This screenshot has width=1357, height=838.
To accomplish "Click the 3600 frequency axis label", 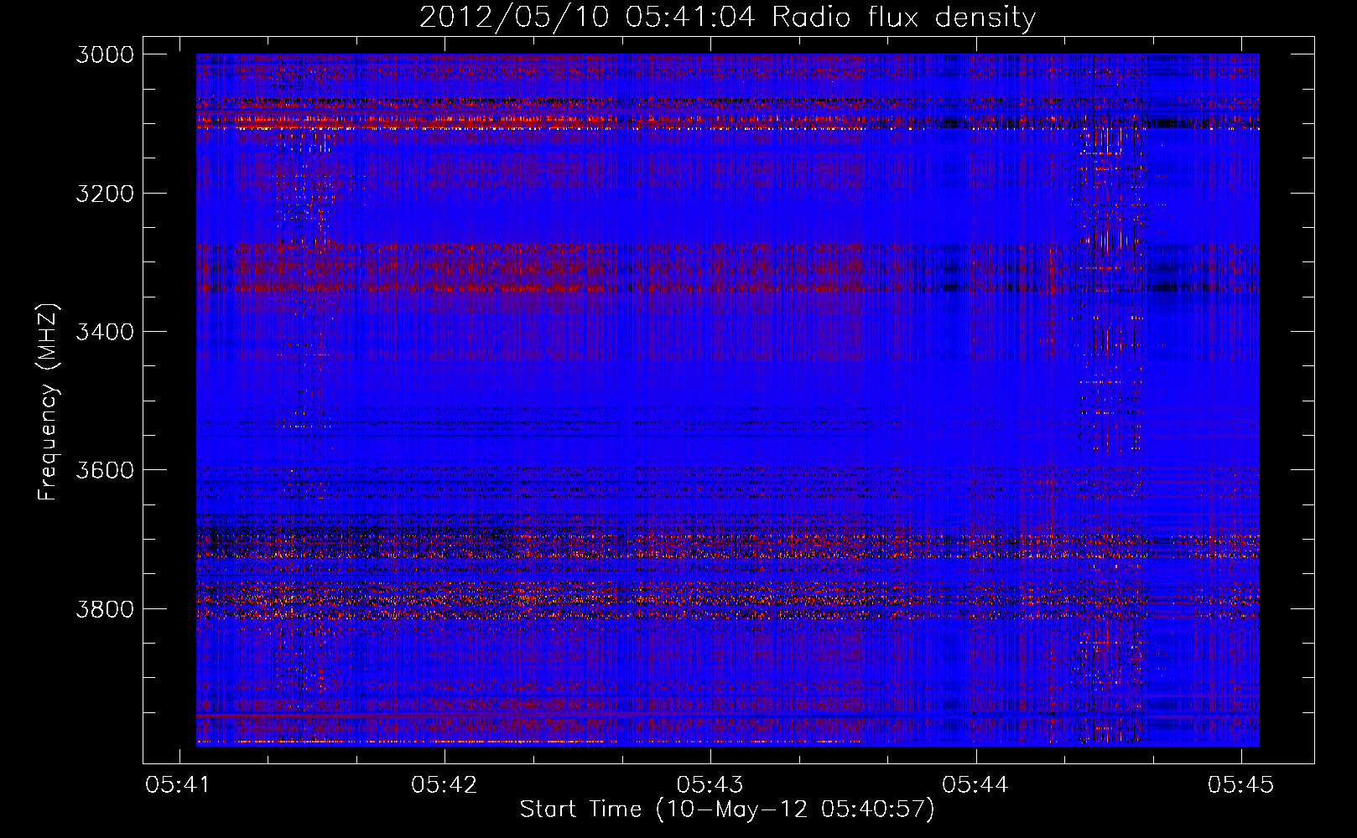I will pos(105,469).
